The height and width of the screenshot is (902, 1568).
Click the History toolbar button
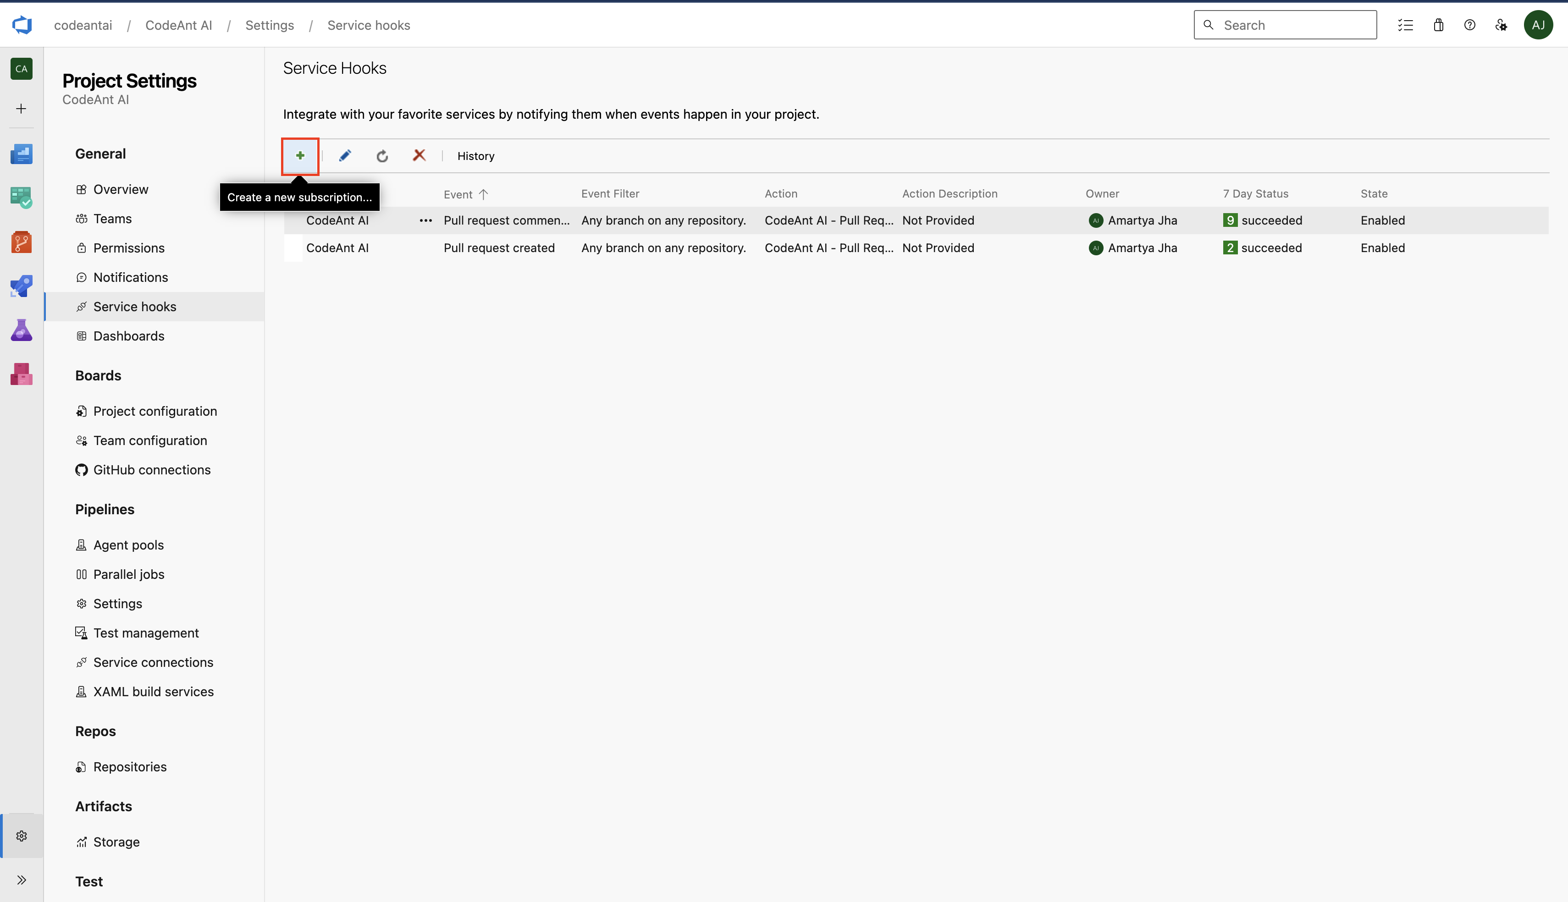click(x=475, y=156)
